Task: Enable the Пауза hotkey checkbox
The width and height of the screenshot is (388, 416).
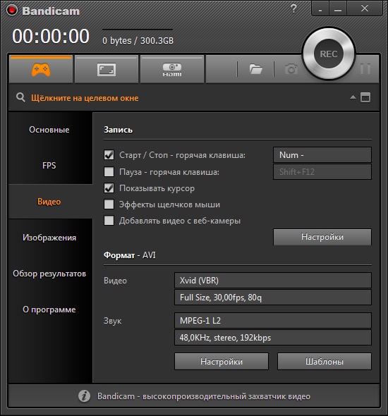Action: click(x=109, y=171)
